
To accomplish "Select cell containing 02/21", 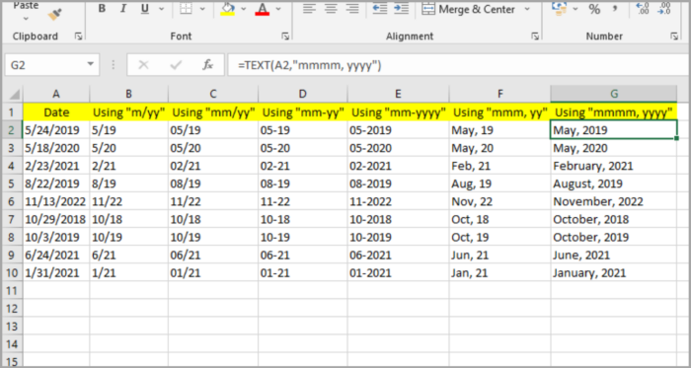I will pos(213,166).
